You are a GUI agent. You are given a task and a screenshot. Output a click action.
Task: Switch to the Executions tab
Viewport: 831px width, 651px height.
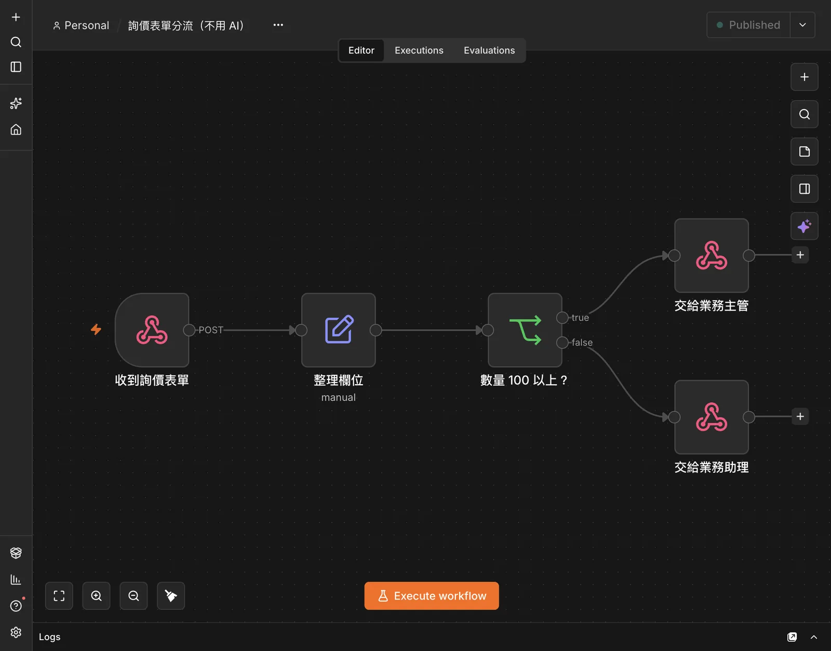point(419,50)
